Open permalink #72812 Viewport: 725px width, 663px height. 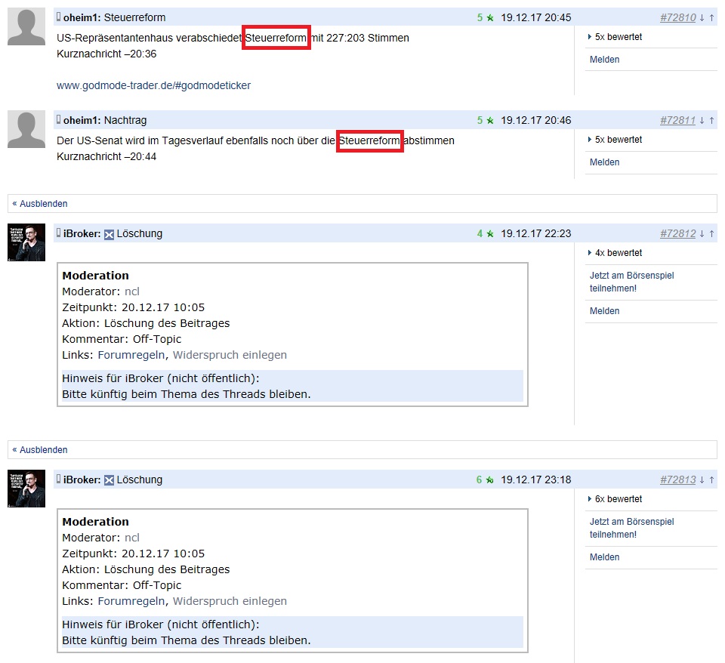[x=678, y=233]
